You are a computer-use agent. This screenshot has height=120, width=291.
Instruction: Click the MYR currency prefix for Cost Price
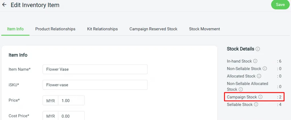(50, 116)
